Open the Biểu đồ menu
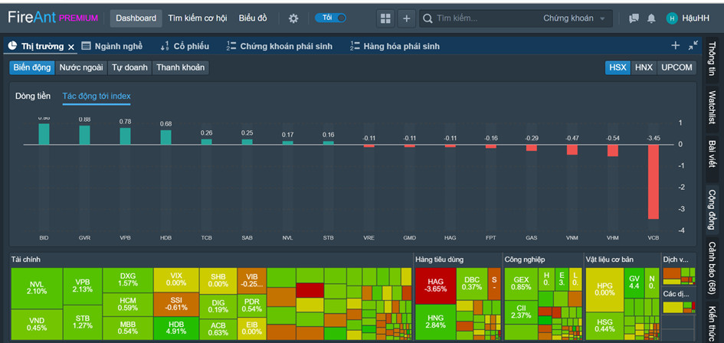724x343 pixels. [252, 18]
